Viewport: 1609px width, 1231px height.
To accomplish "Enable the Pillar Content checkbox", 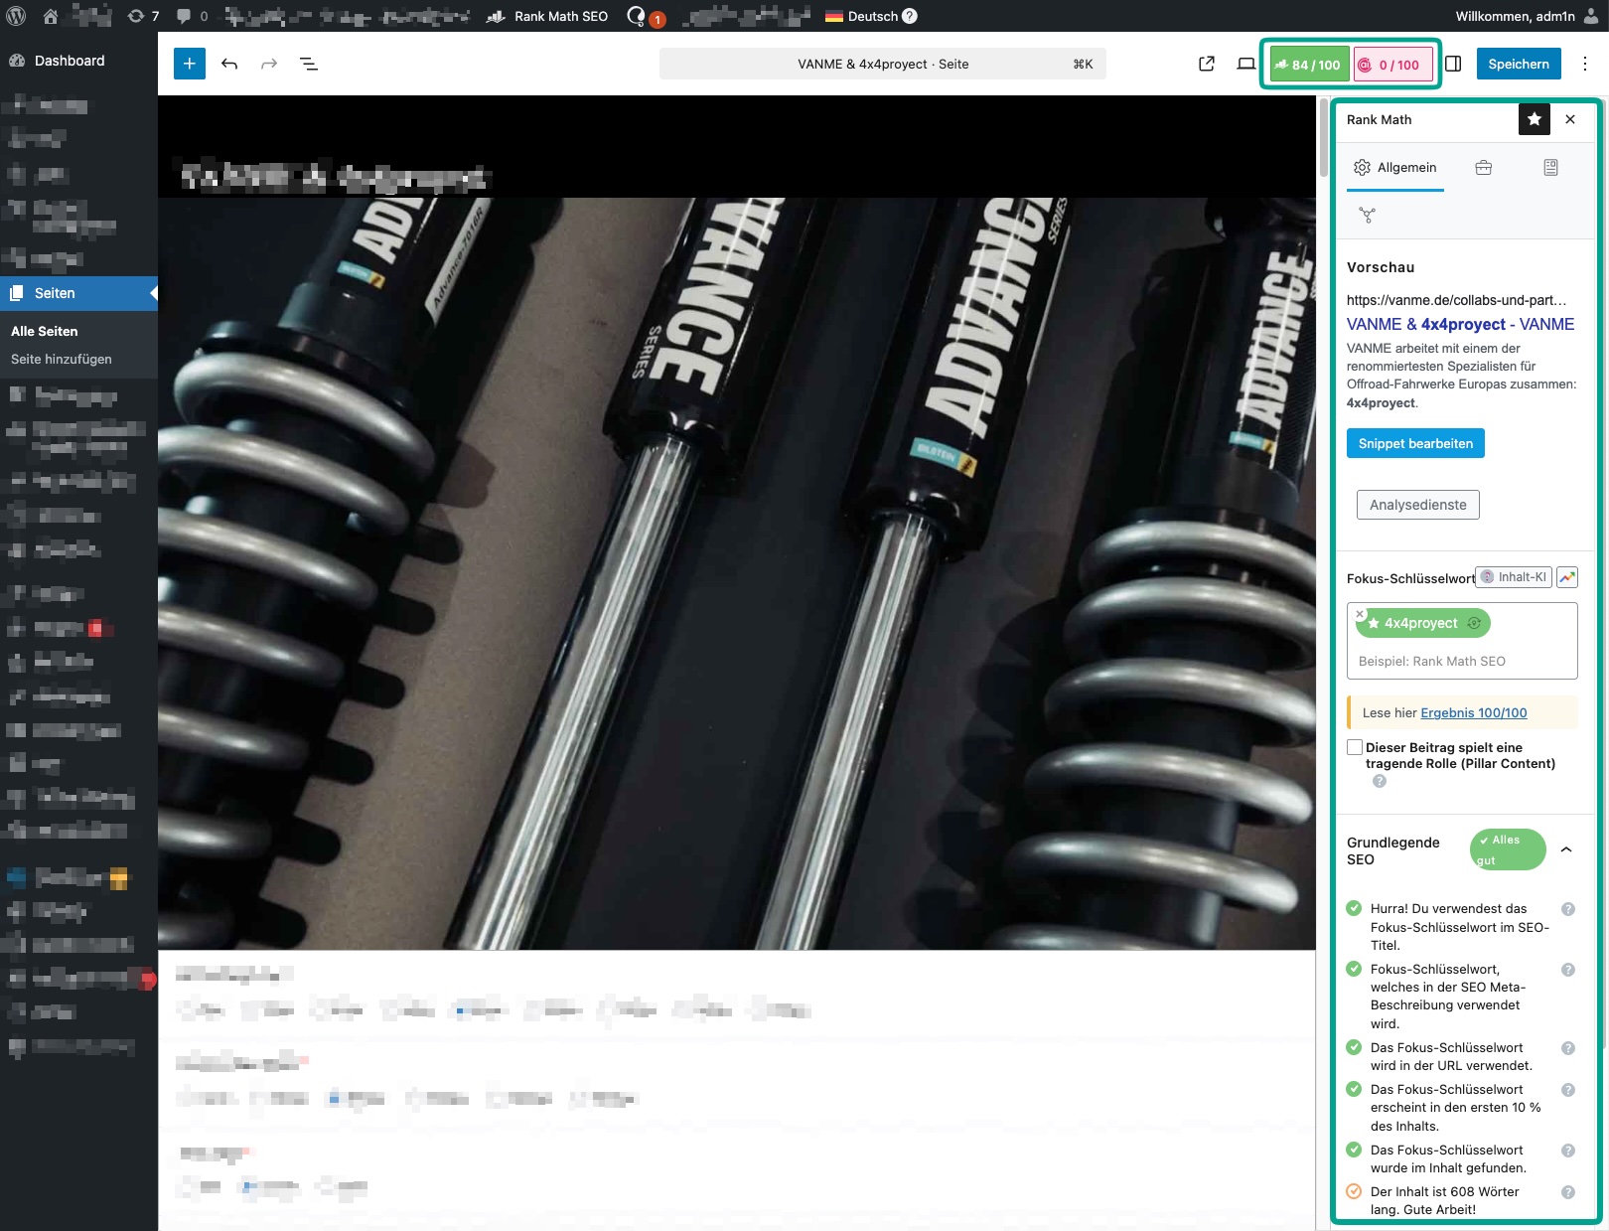I will (1355, 747).
